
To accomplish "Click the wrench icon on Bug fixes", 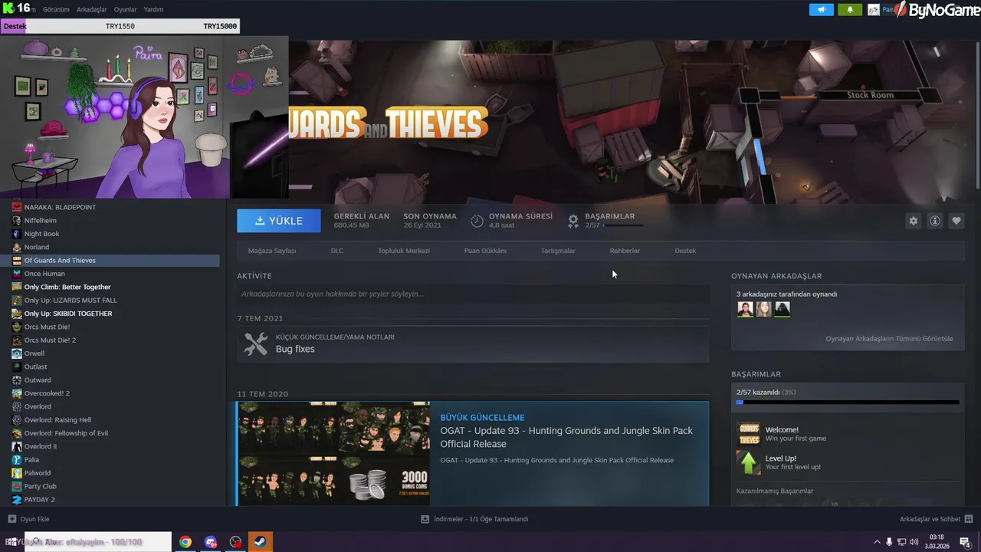I will click(x=256, y=343).
